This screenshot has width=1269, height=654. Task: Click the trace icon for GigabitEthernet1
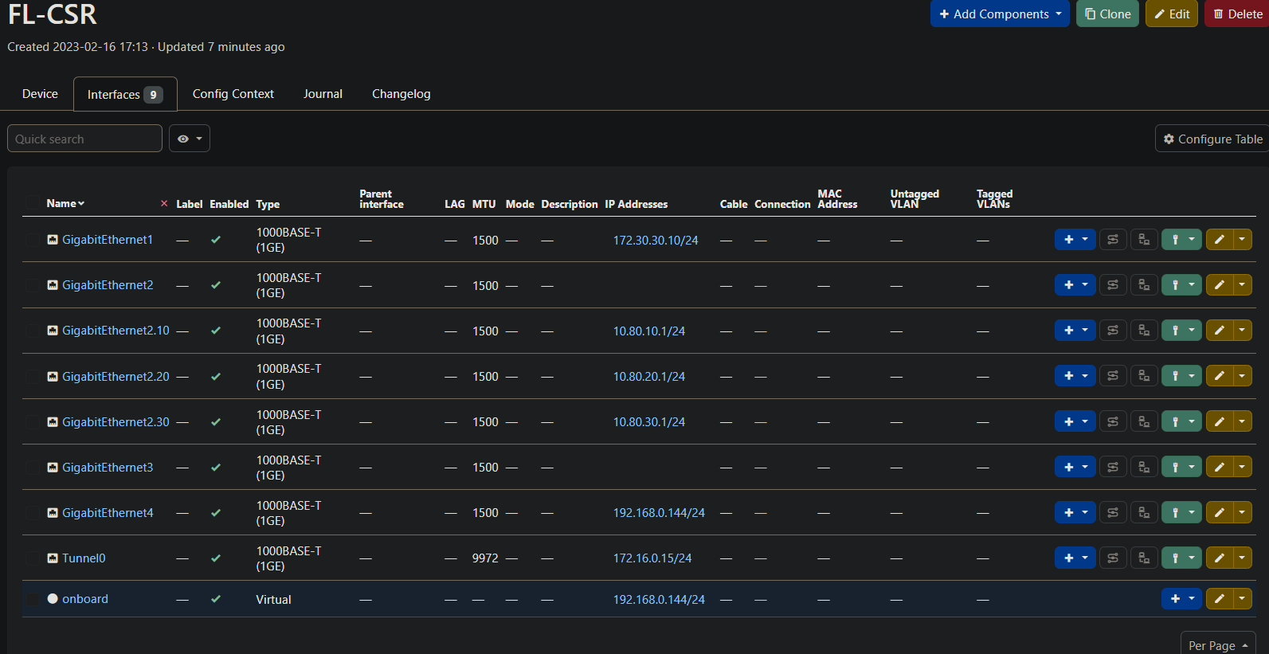(x=1113, y=240)
